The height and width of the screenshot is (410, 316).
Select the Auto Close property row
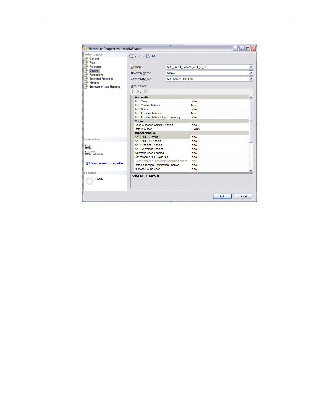(x=191, y=101)
